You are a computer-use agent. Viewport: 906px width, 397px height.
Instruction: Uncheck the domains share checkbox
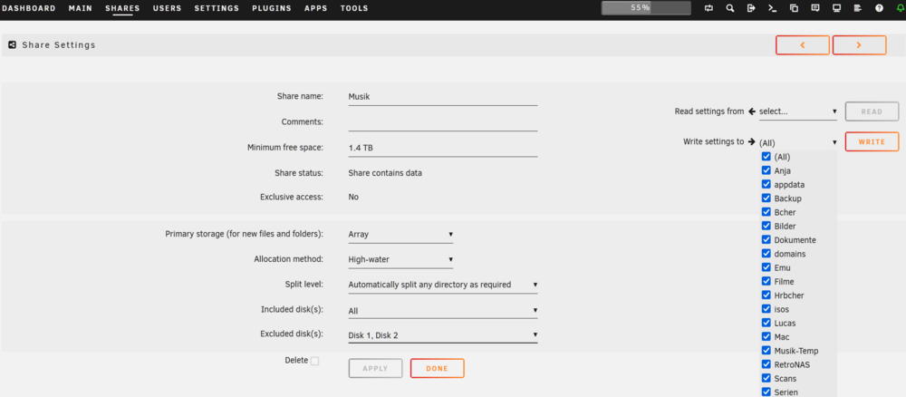tap(766, 254)
